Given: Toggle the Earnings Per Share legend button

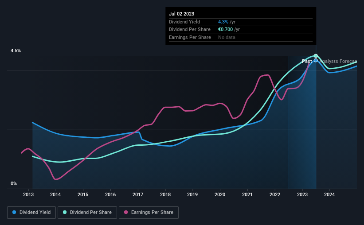Looking at the screenshot, I should (149, 213).
